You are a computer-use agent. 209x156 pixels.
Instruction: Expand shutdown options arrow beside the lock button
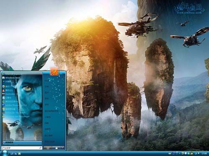click(x=62, y=148)
